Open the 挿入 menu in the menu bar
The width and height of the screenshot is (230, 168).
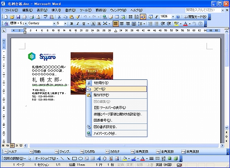click(56, 10)
